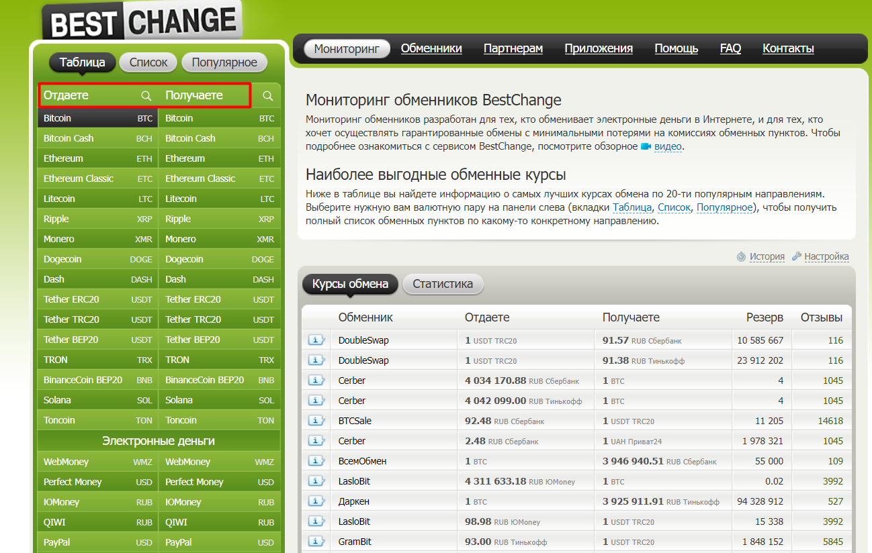Open info icon for DoubleSwap 91.38 RUB Тинькофф row

tap(316, 360)
